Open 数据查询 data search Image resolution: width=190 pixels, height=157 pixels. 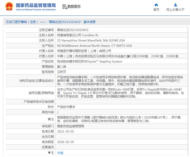tap(74, 6)
